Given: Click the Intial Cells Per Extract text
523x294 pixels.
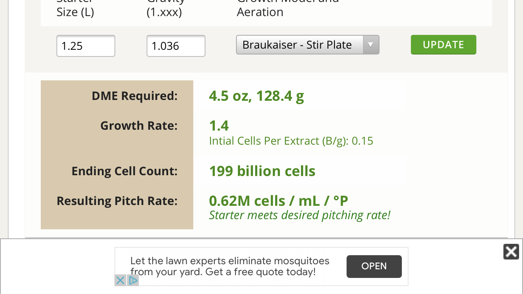Looking at the screenshot, I should (x=291, y=141).
